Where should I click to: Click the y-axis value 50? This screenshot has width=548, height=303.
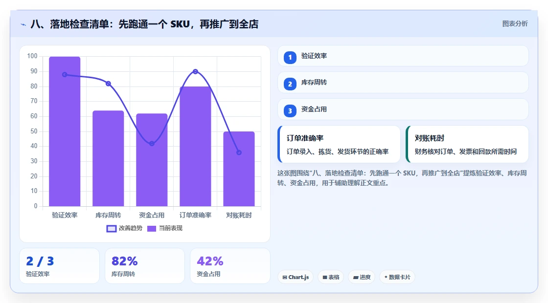(34, 131)
